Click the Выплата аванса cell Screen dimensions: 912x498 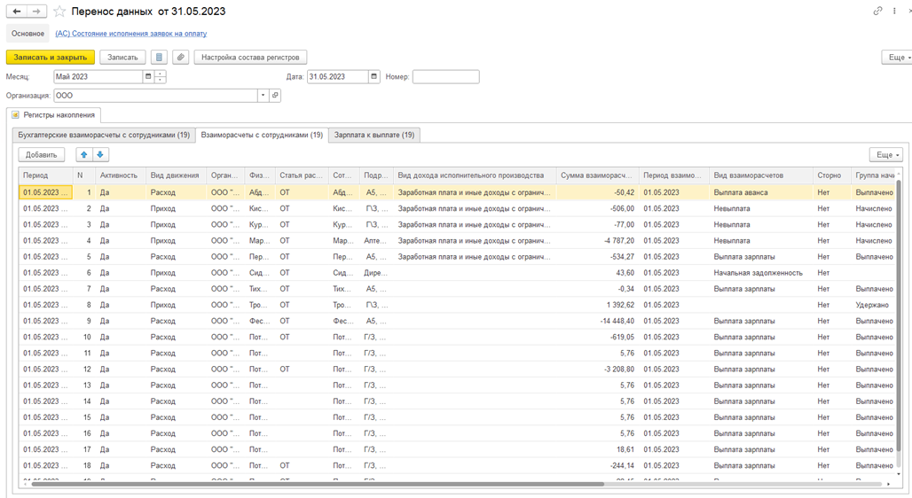[x=761, y=191]
